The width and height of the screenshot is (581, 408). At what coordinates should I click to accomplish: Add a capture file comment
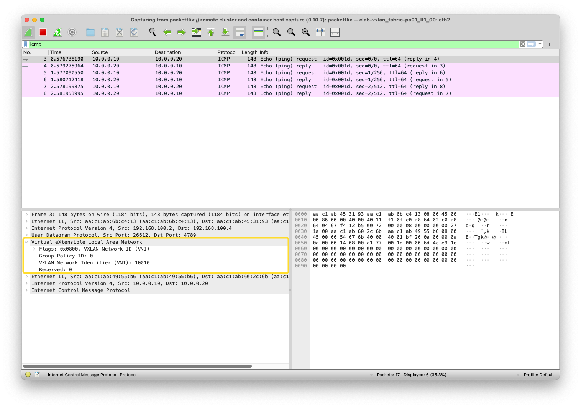[37, 375]
